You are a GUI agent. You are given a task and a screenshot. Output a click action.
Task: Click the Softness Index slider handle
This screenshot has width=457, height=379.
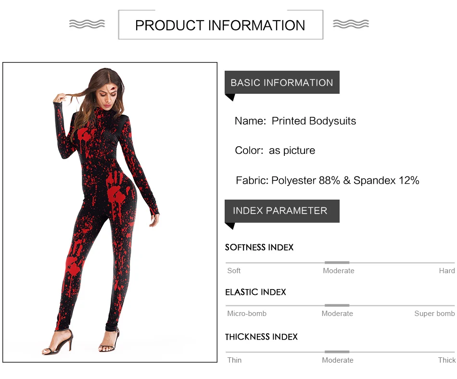coord(337,263)
